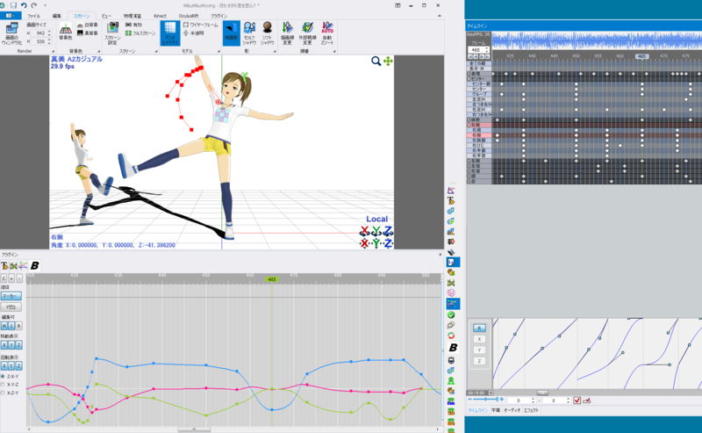Toggle the M editable button
Image resolution: width=702 pixels, height=433 pixels.
coord(4,326)
